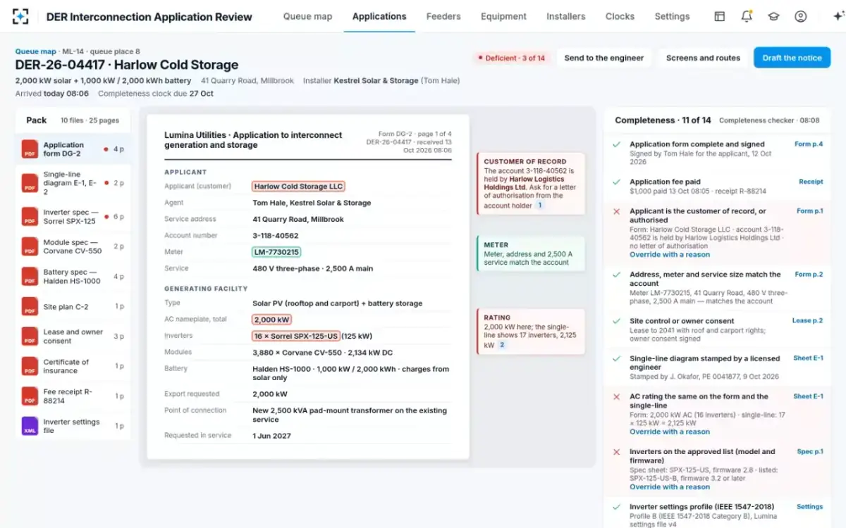The height and width of the screenshot is (528, 846).
Task: Click requested in service date 1 Jun 2027
Action: [x=271, y=436]
